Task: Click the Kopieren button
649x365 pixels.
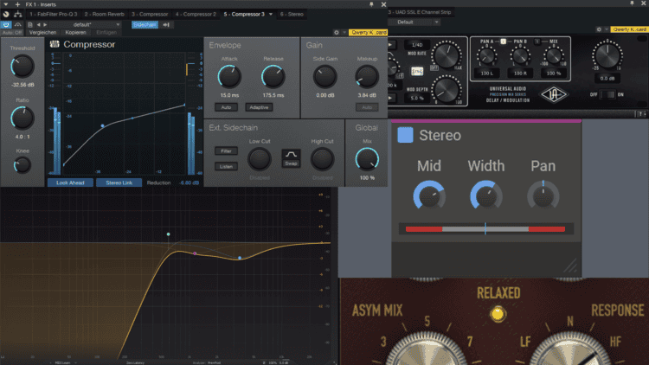Action: (x=76, y=32)
